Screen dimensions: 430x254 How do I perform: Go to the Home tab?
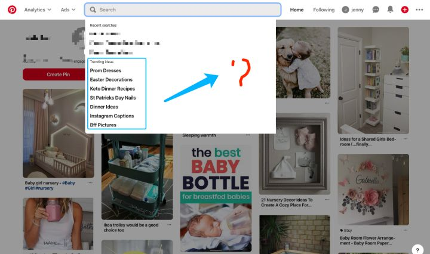(x=297, y=10)
